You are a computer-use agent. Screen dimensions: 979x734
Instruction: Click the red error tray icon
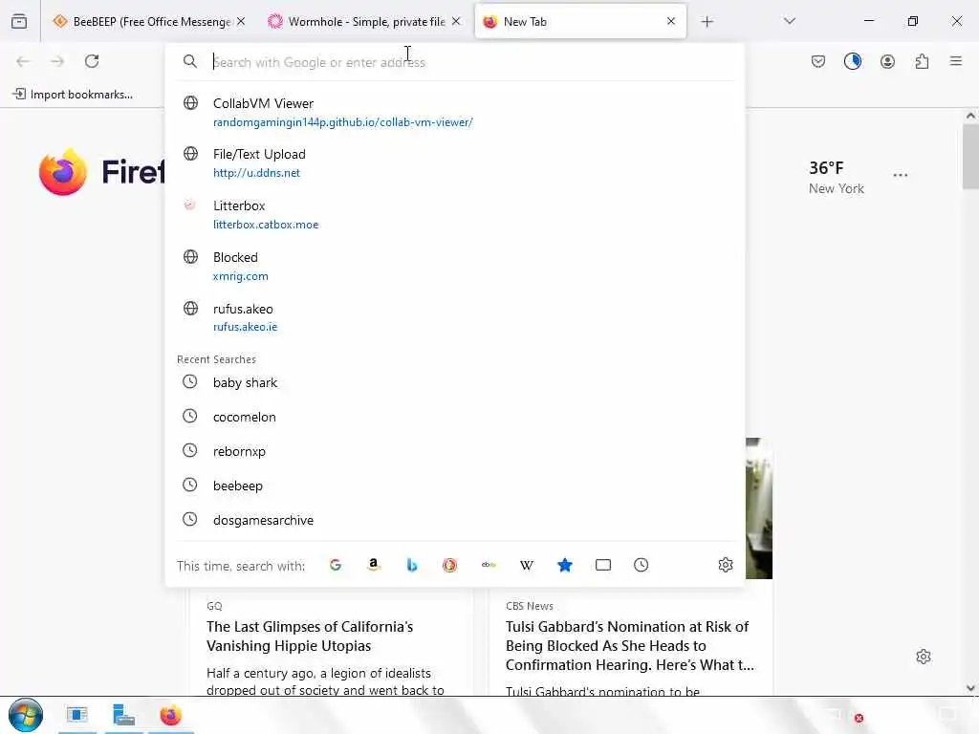click(859, 718)
